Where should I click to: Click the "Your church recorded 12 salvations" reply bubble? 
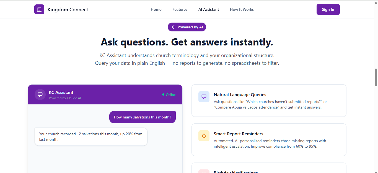(x=91, y=137)
